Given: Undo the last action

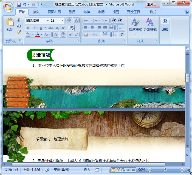Looking at the screenshot, I should 25,5.
